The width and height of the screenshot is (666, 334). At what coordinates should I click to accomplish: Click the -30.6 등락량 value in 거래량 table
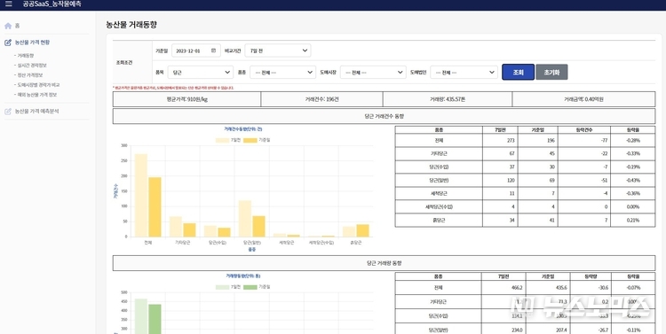(x=602, y=287)
